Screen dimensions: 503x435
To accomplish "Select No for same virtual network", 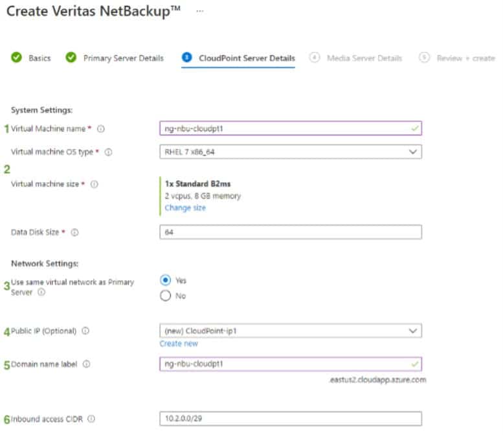I will coord(166,296).
